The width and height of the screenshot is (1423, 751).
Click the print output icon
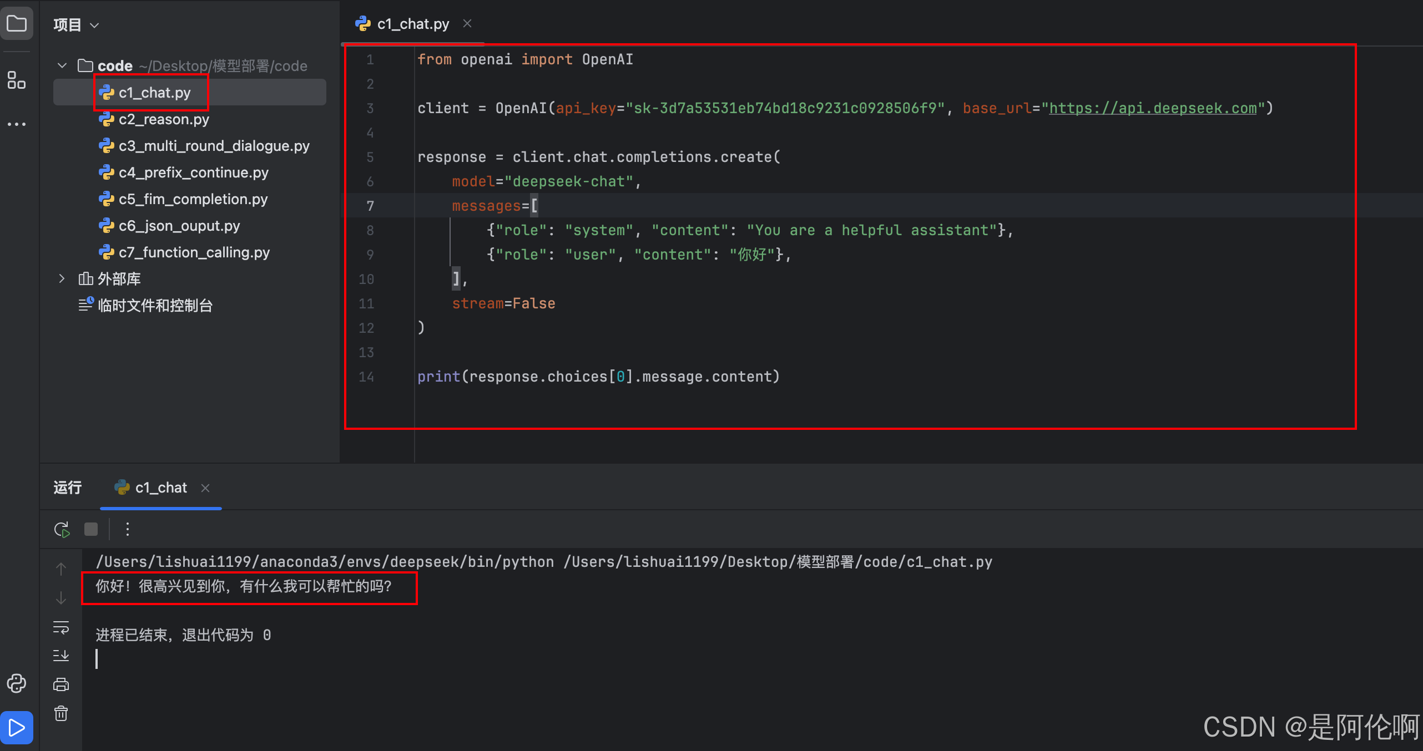click(x=61, y=684)
